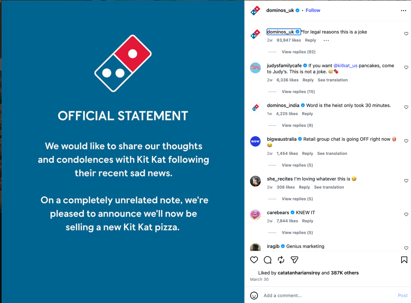The image size is (411, 303).
Task: Open post options three-dot menu
Action: coord(403,11)
